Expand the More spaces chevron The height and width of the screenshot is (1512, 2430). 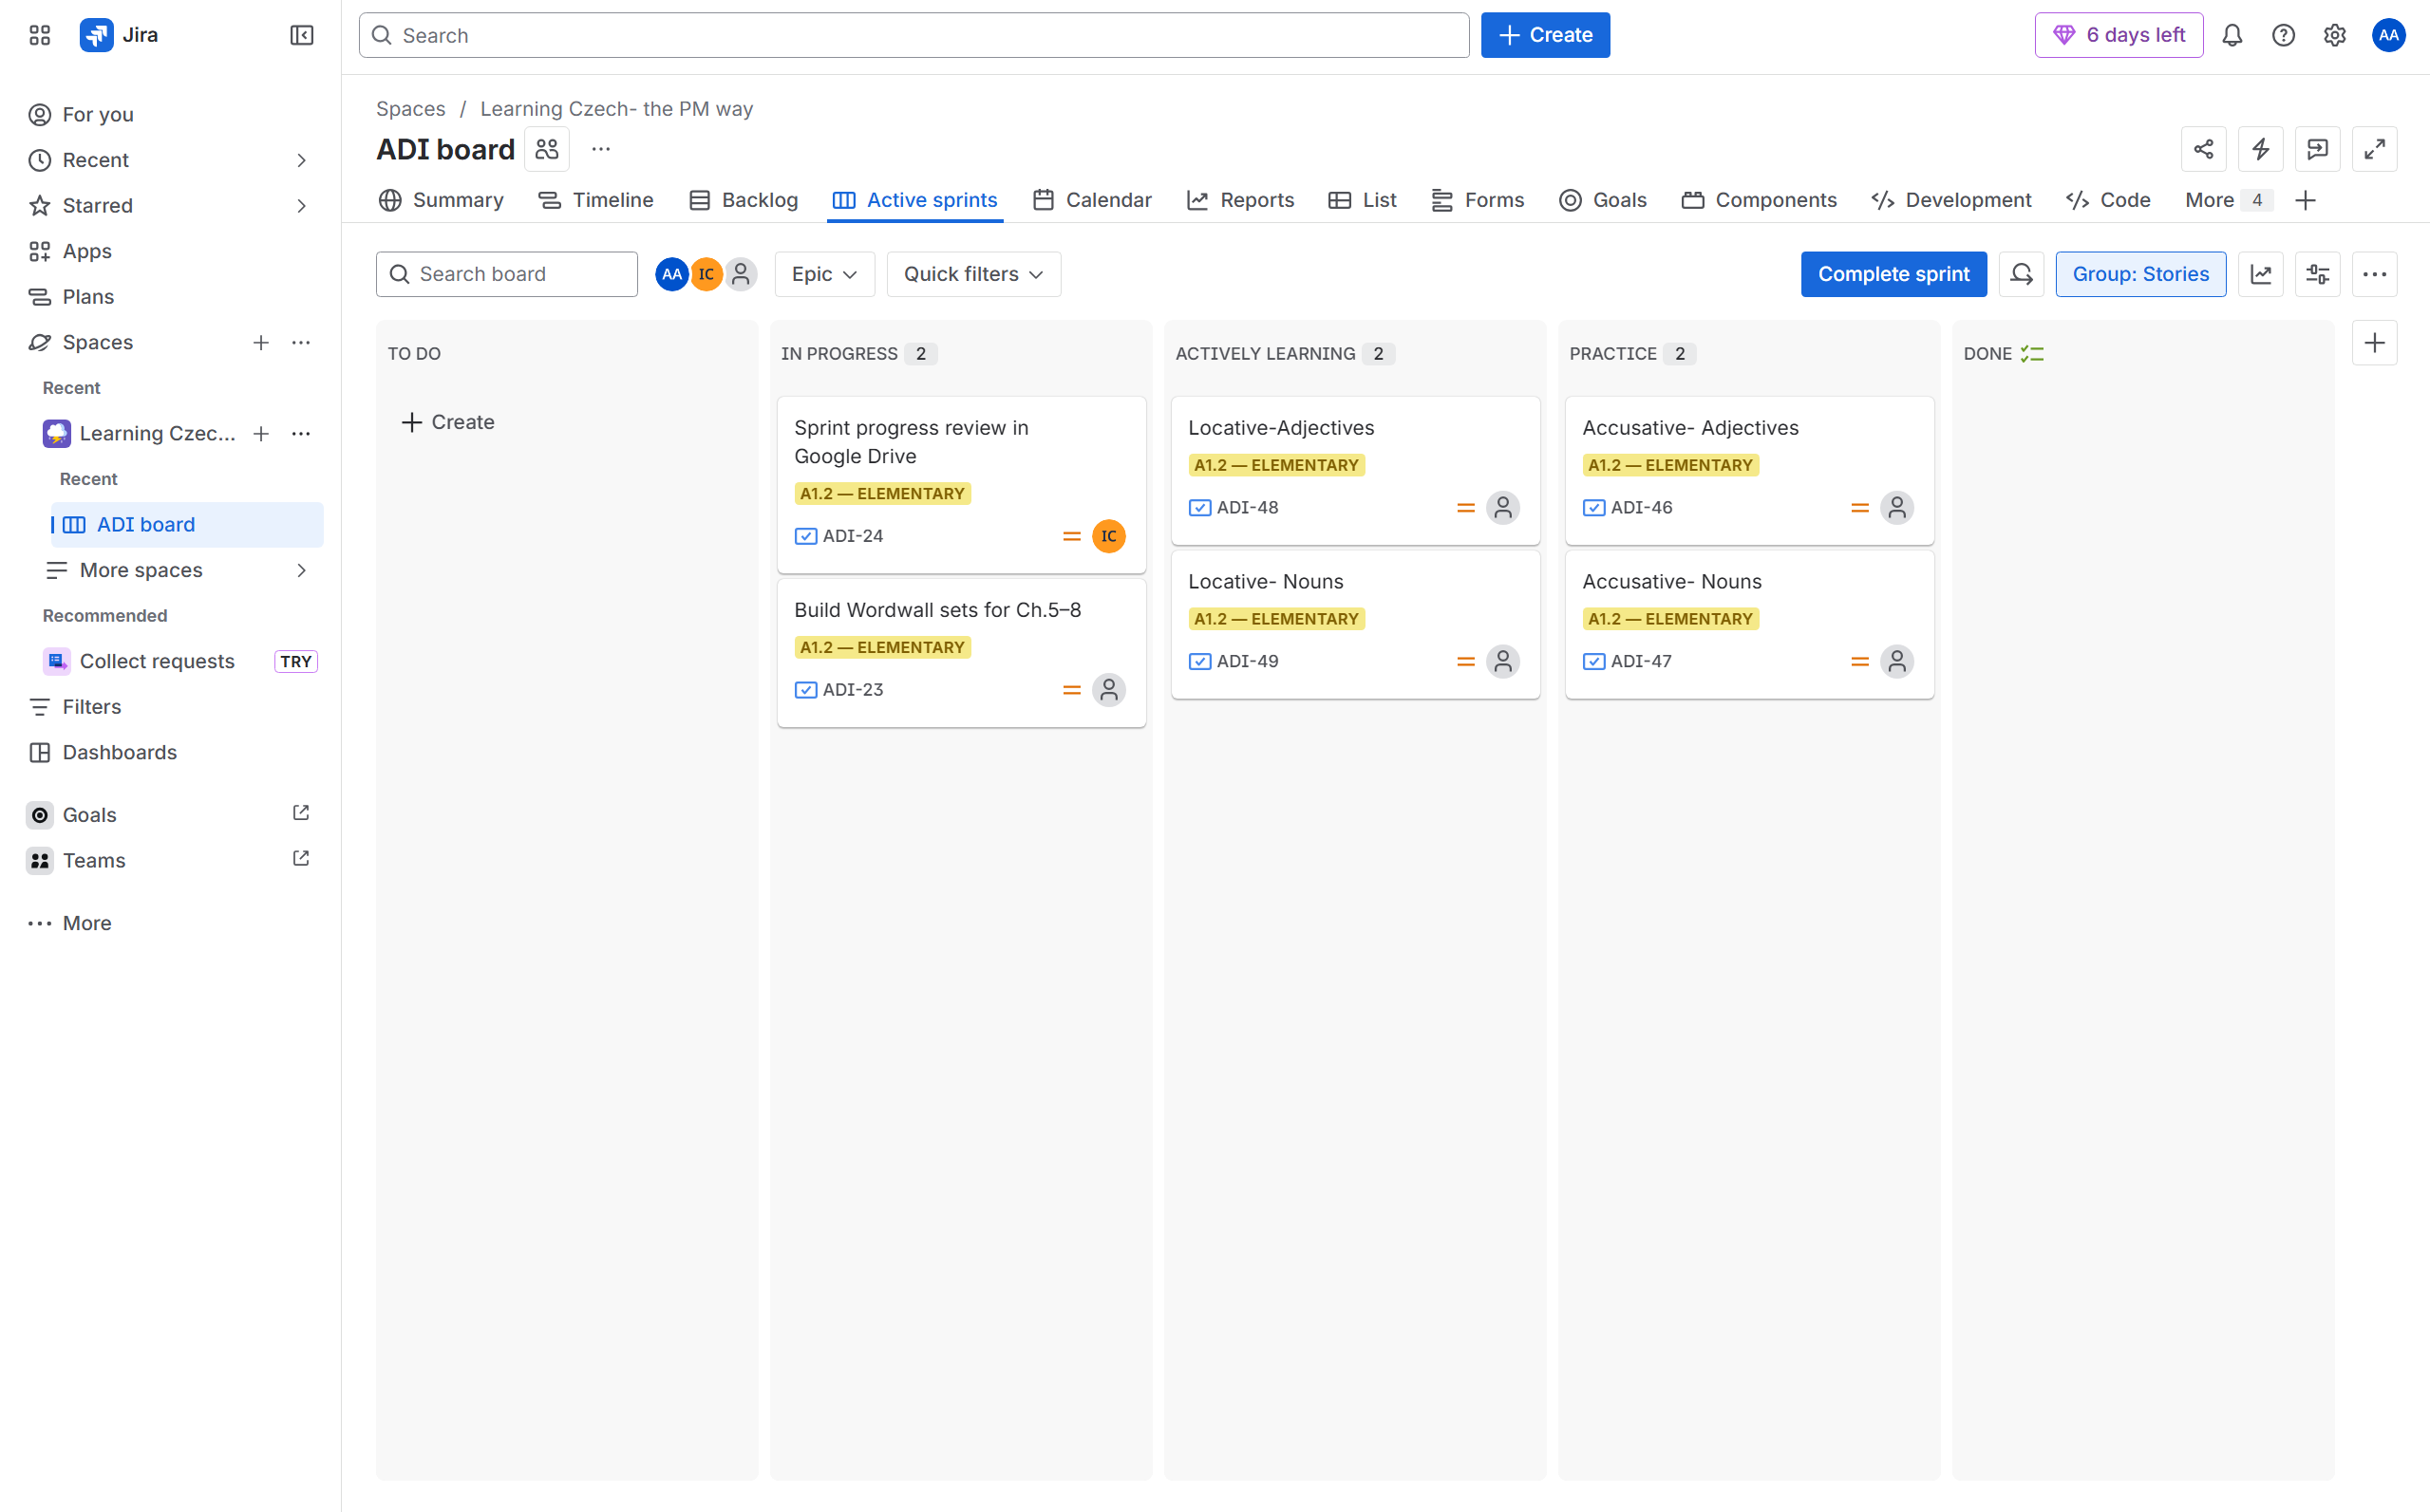point(301,570)
